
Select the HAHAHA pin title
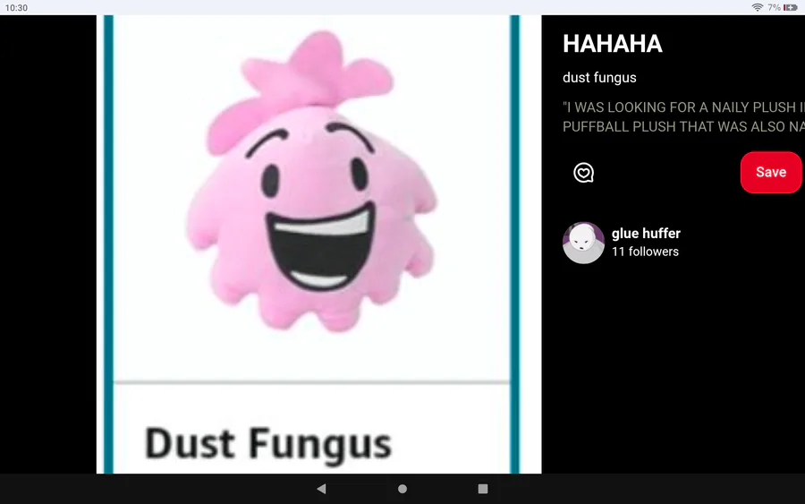point(613,44)
